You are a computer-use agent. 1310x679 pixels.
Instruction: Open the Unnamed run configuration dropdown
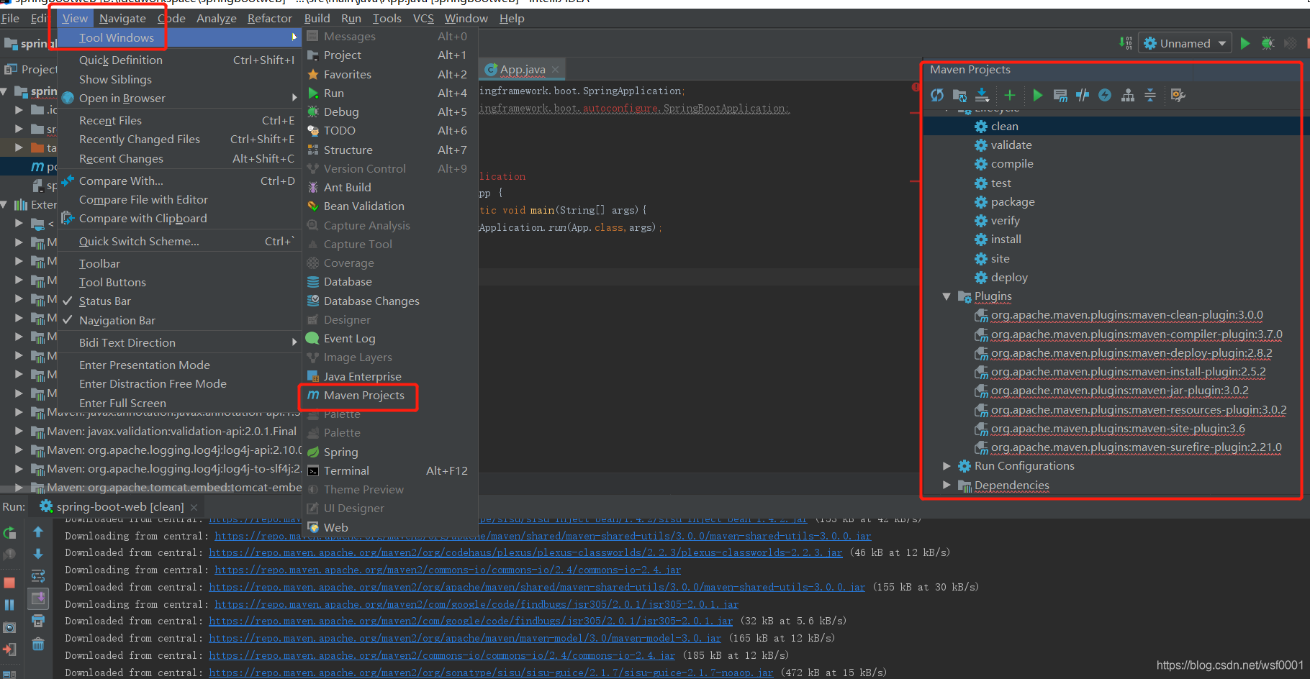coord(1185,43)
